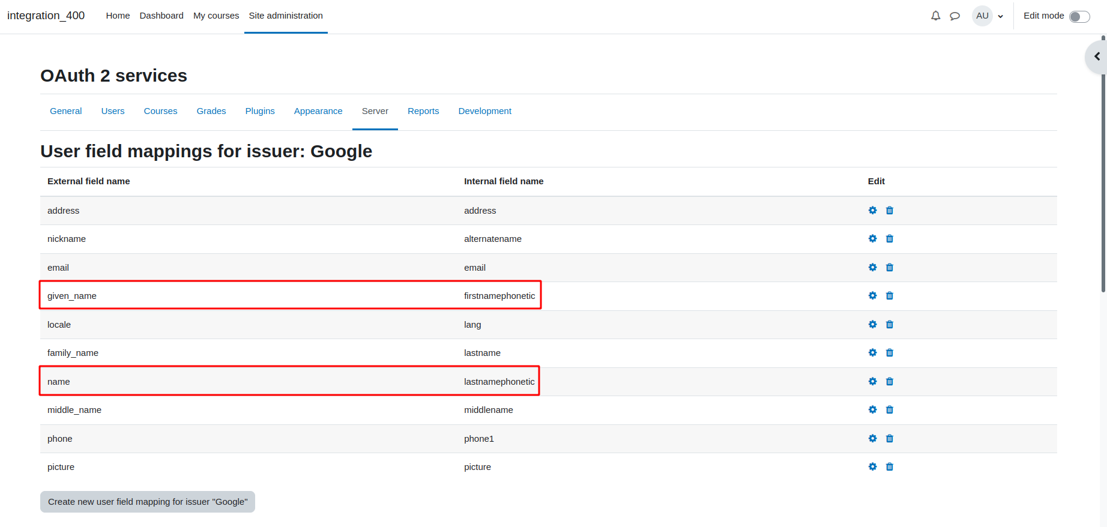Image resolution: width=1107 pixels, height=527 pixels.
Task: Click the Internal field name column header
Action: pyautogui.click(x=504, y=181)
